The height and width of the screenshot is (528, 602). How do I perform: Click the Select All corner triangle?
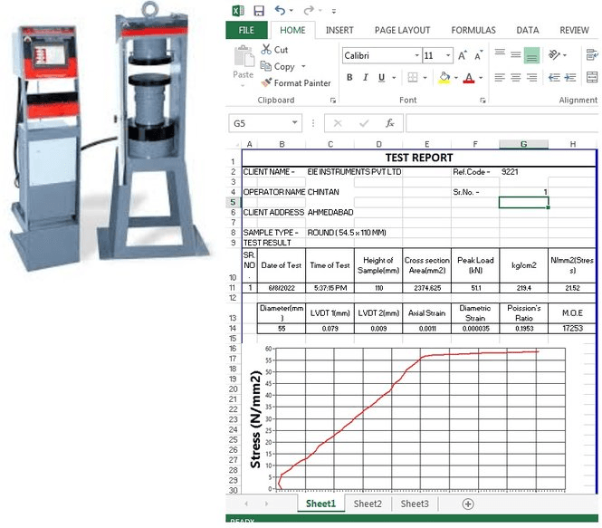tap(235, 145)
